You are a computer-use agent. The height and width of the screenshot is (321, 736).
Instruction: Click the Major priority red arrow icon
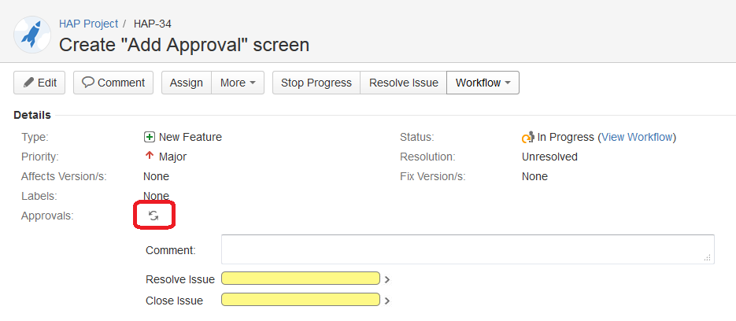click(x=150, y=156)
